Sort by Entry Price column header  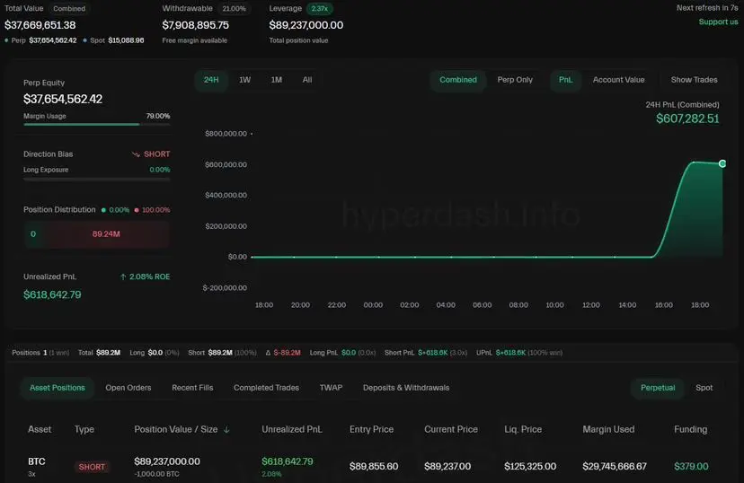pyautogui.click(x=371, y=429)
